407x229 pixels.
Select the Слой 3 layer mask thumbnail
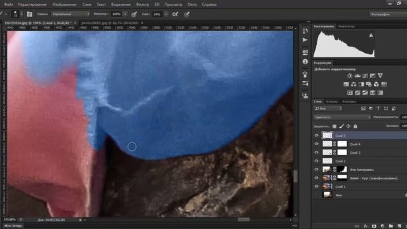click(x=342, y=153)
